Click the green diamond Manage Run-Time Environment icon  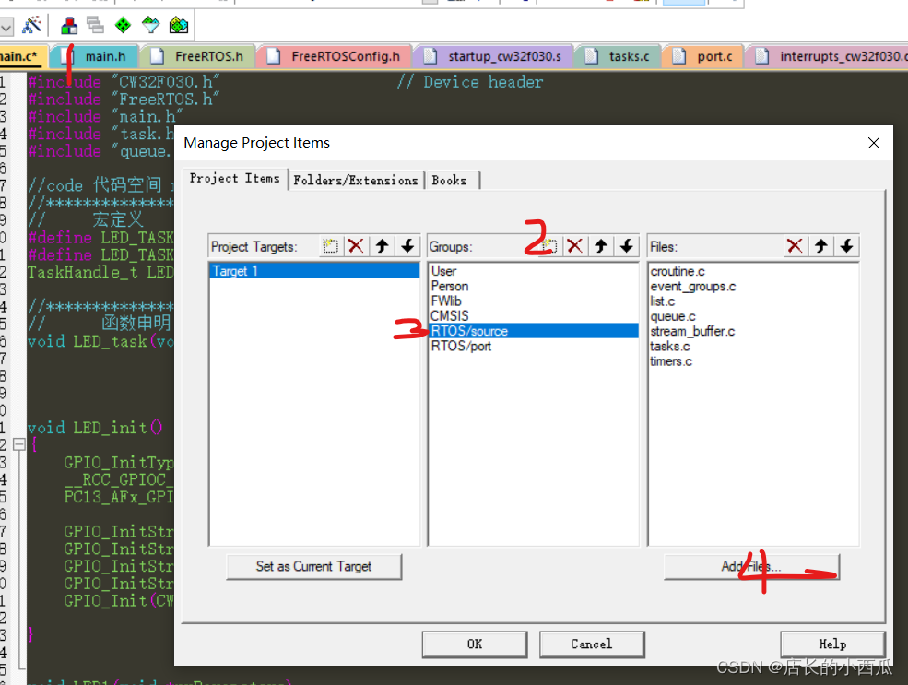tap(123, 24)
